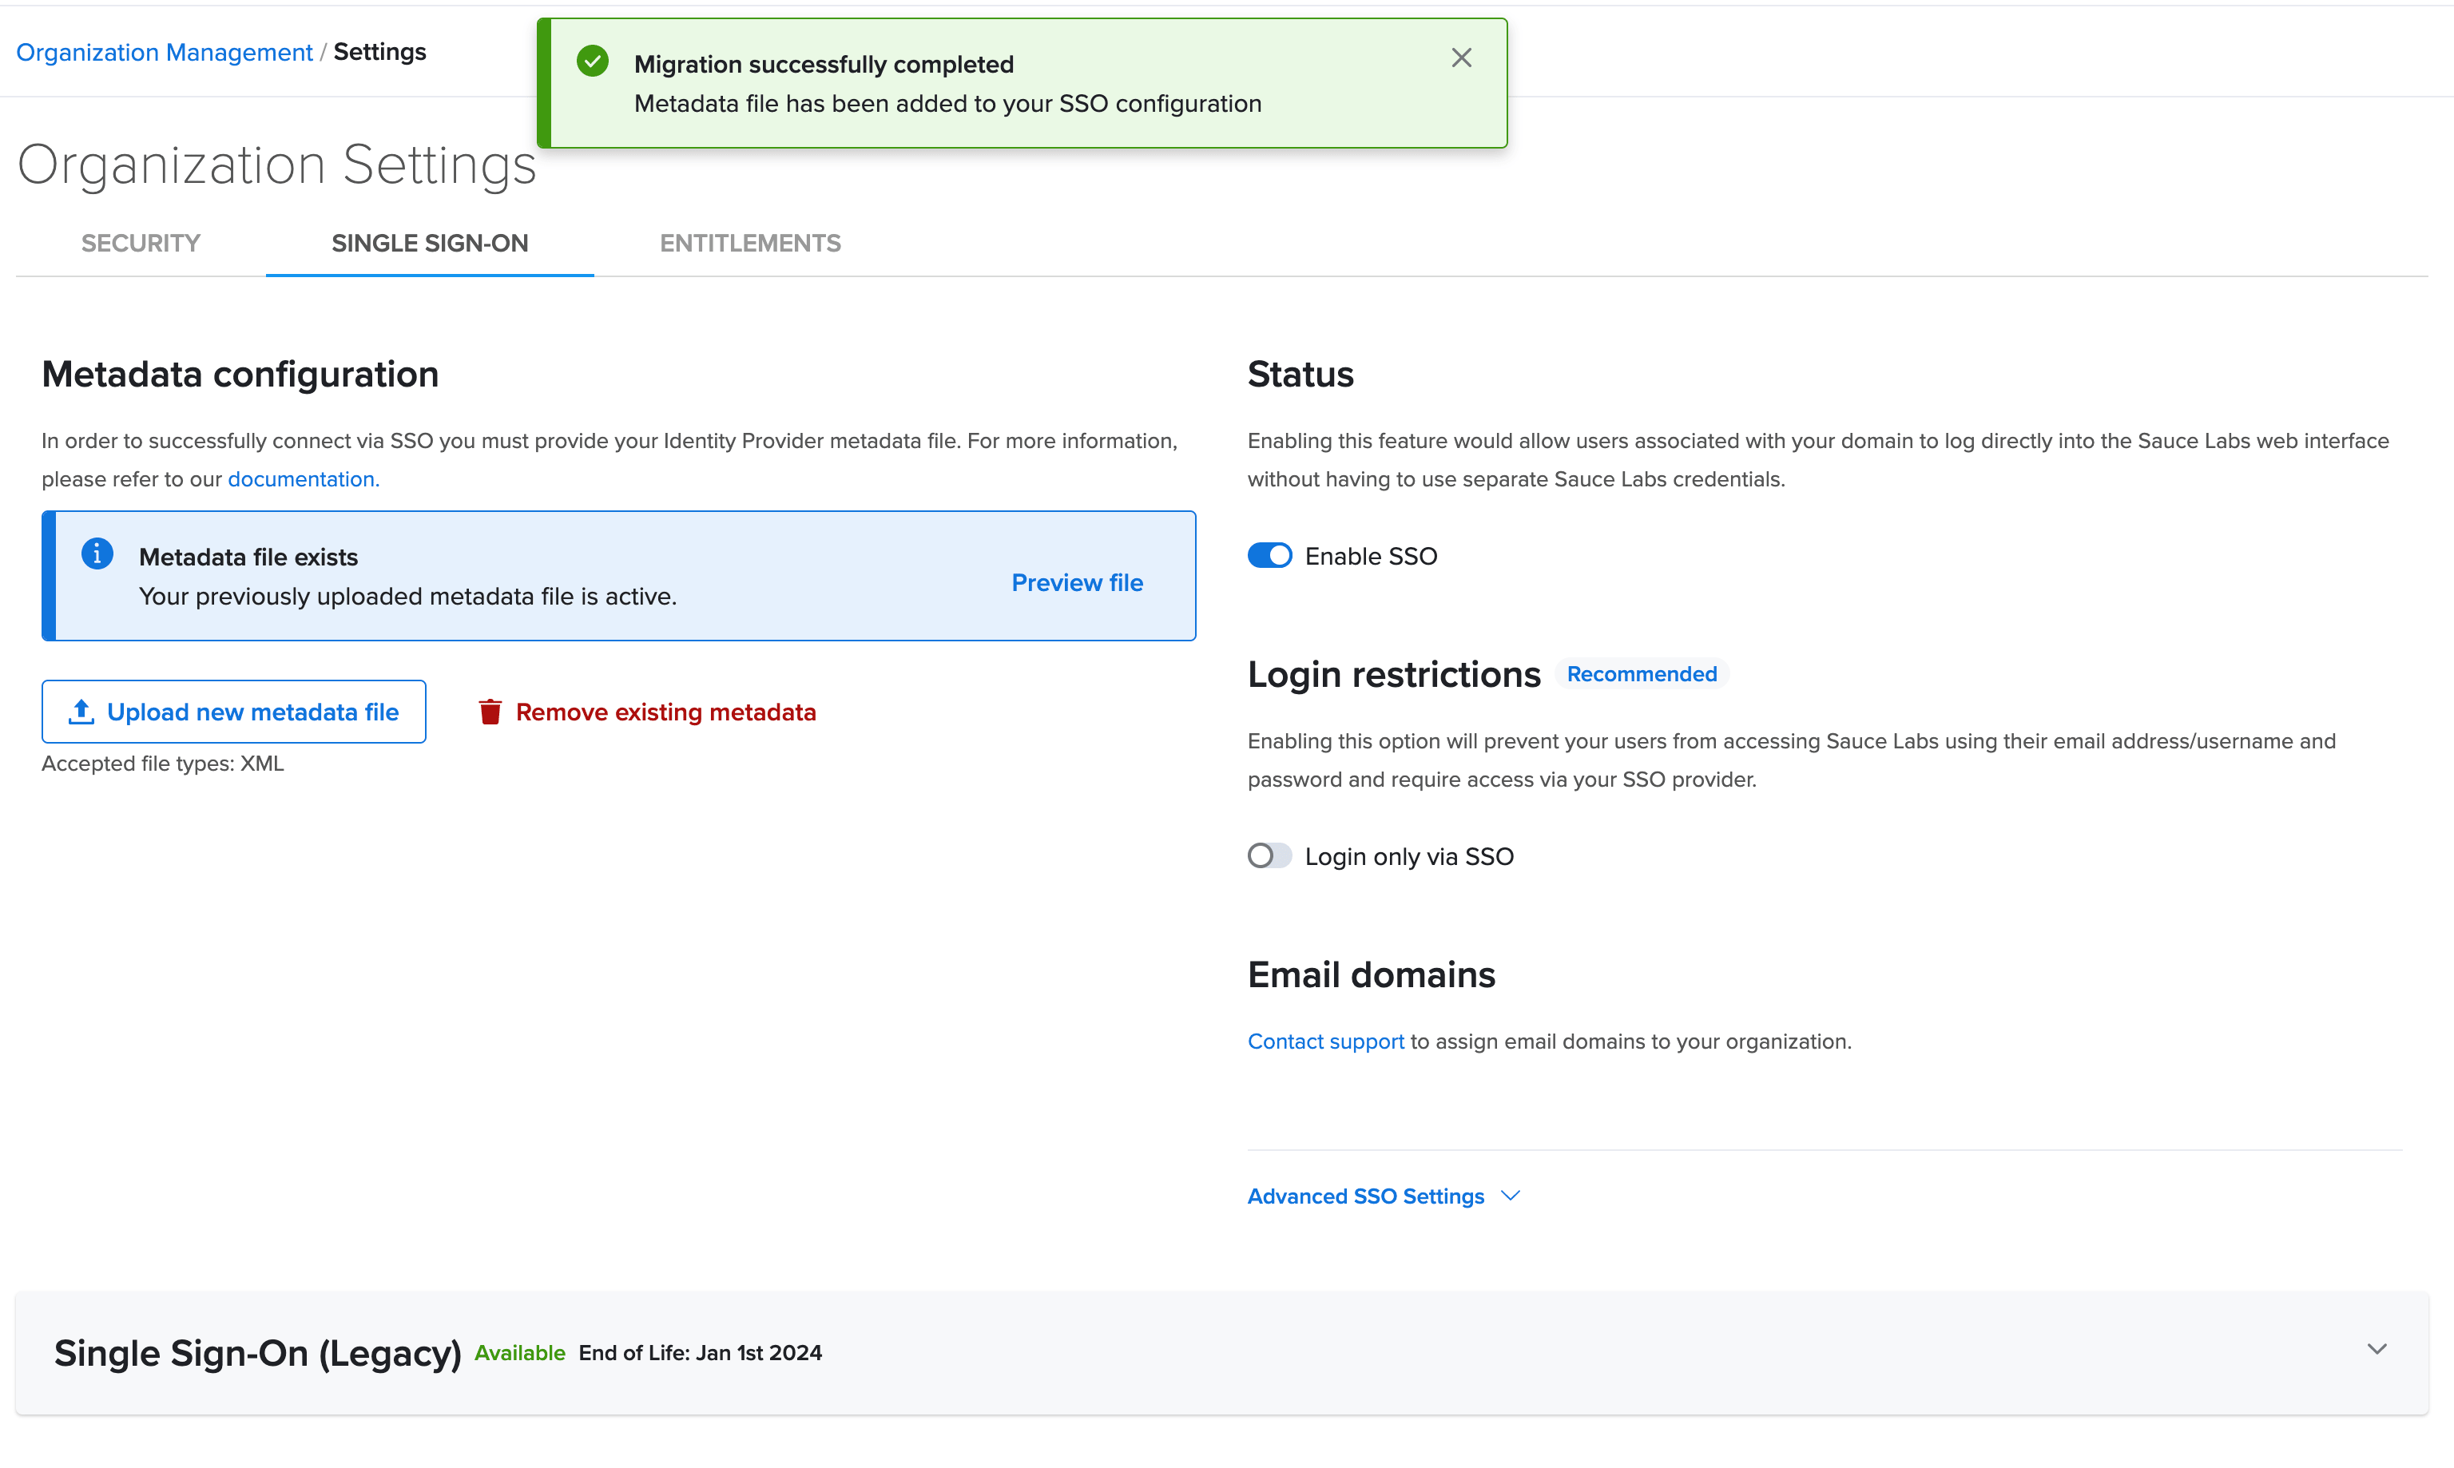Screen dimensions: 2454x1468
Task: Select the Single Sign-On tab
Action: (429, 244)
